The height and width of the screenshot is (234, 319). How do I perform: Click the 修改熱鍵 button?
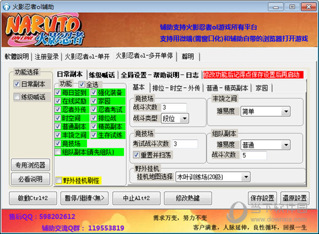tap(188, 198)
